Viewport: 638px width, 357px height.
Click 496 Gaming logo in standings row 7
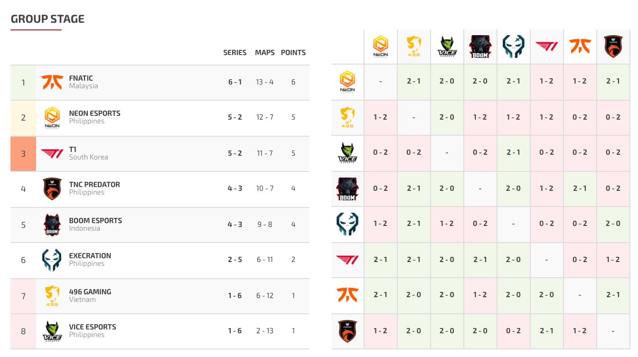[x=52, y=296]
